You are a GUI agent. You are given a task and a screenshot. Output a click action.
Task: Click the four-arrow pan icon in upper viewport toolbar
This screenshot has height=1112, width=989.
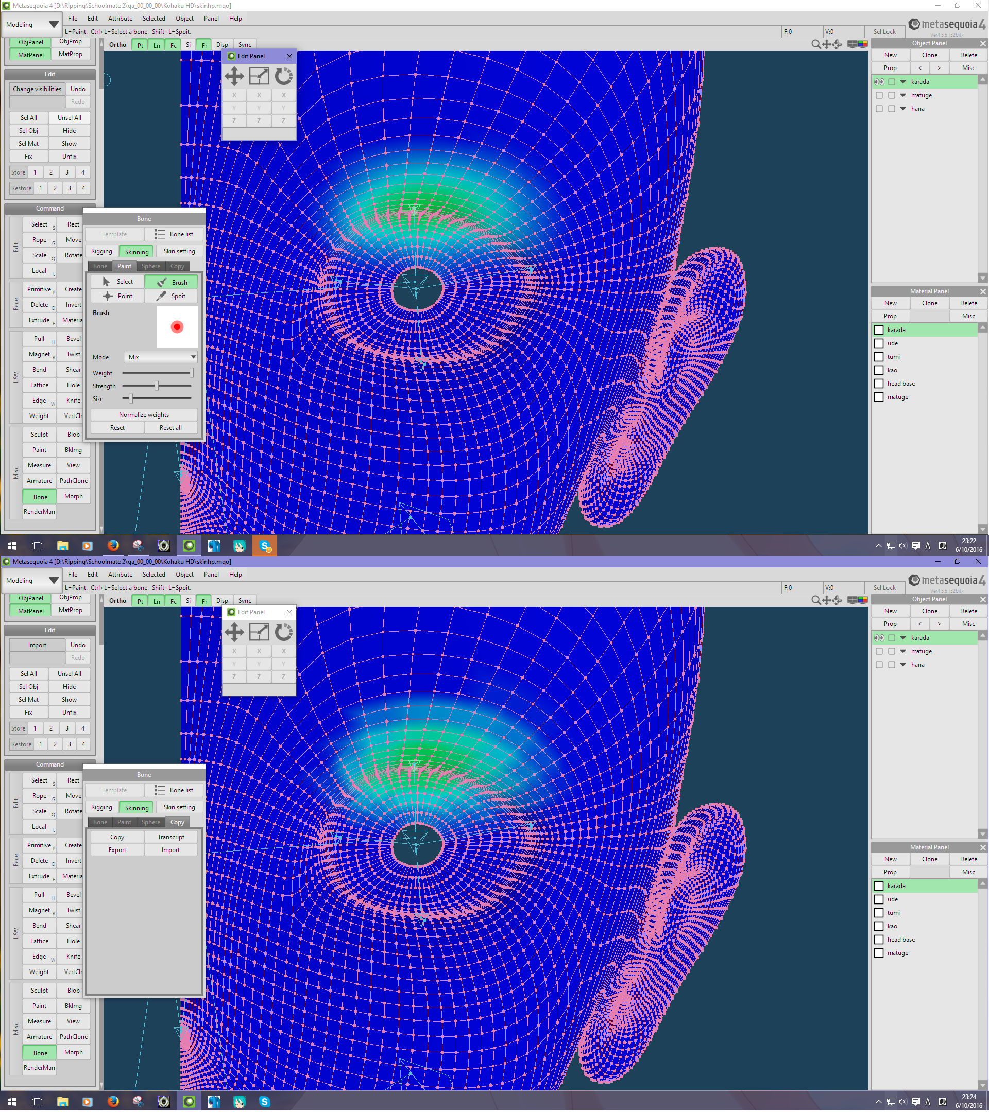point(827,45)
